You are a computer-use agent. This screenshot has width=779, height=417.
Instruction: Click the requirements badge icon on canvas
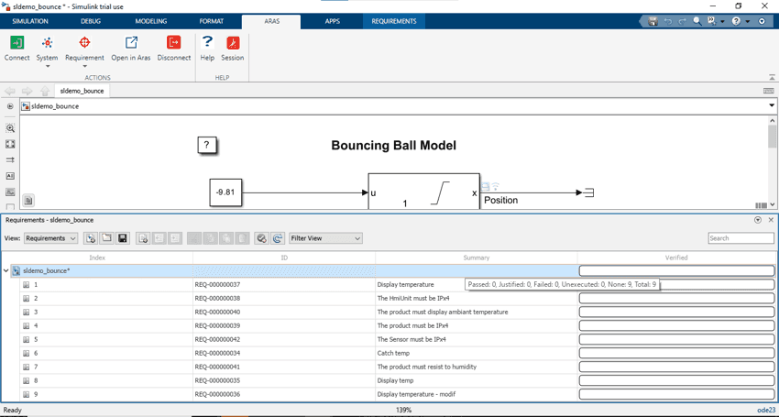point(28,201)
